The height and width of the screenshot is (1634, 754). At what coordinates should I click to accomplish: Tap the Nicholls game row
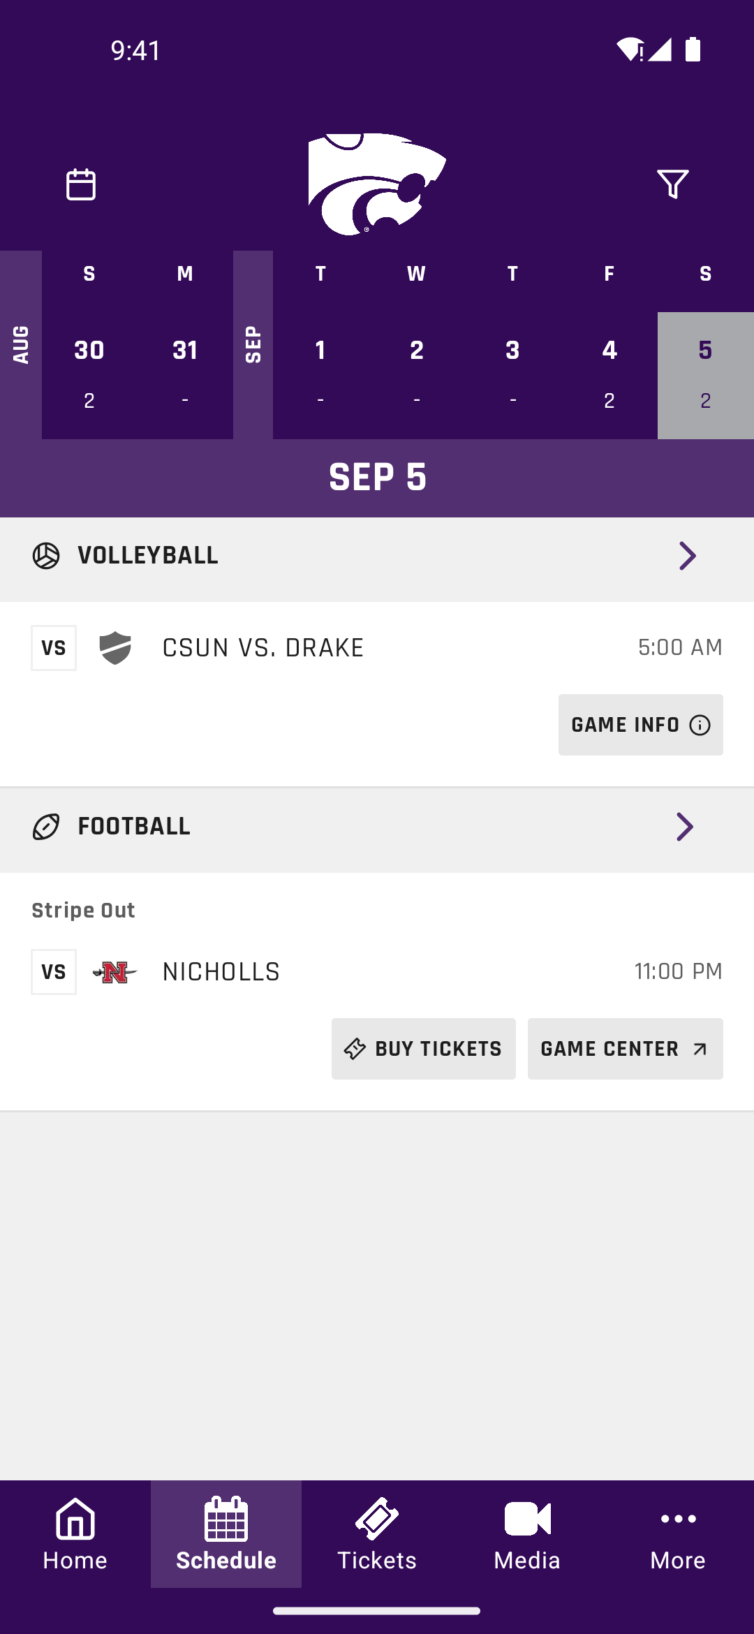point(377,972)
